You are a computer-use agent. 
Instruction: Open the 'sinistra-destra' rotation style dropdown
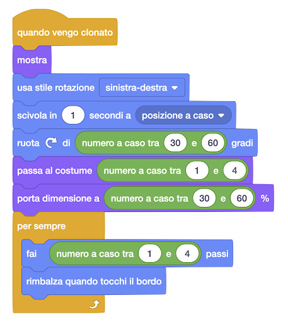click(x=142, y=87)
